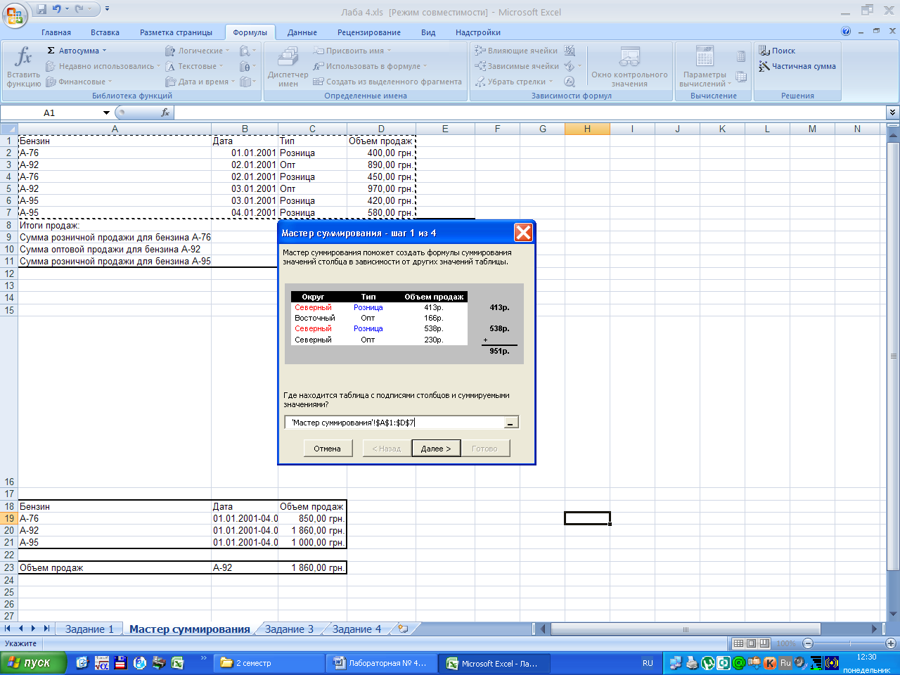The image size is (900, 675).
Task: Click the fx icon beside the formula bar
Action: (x=165, y=112)
